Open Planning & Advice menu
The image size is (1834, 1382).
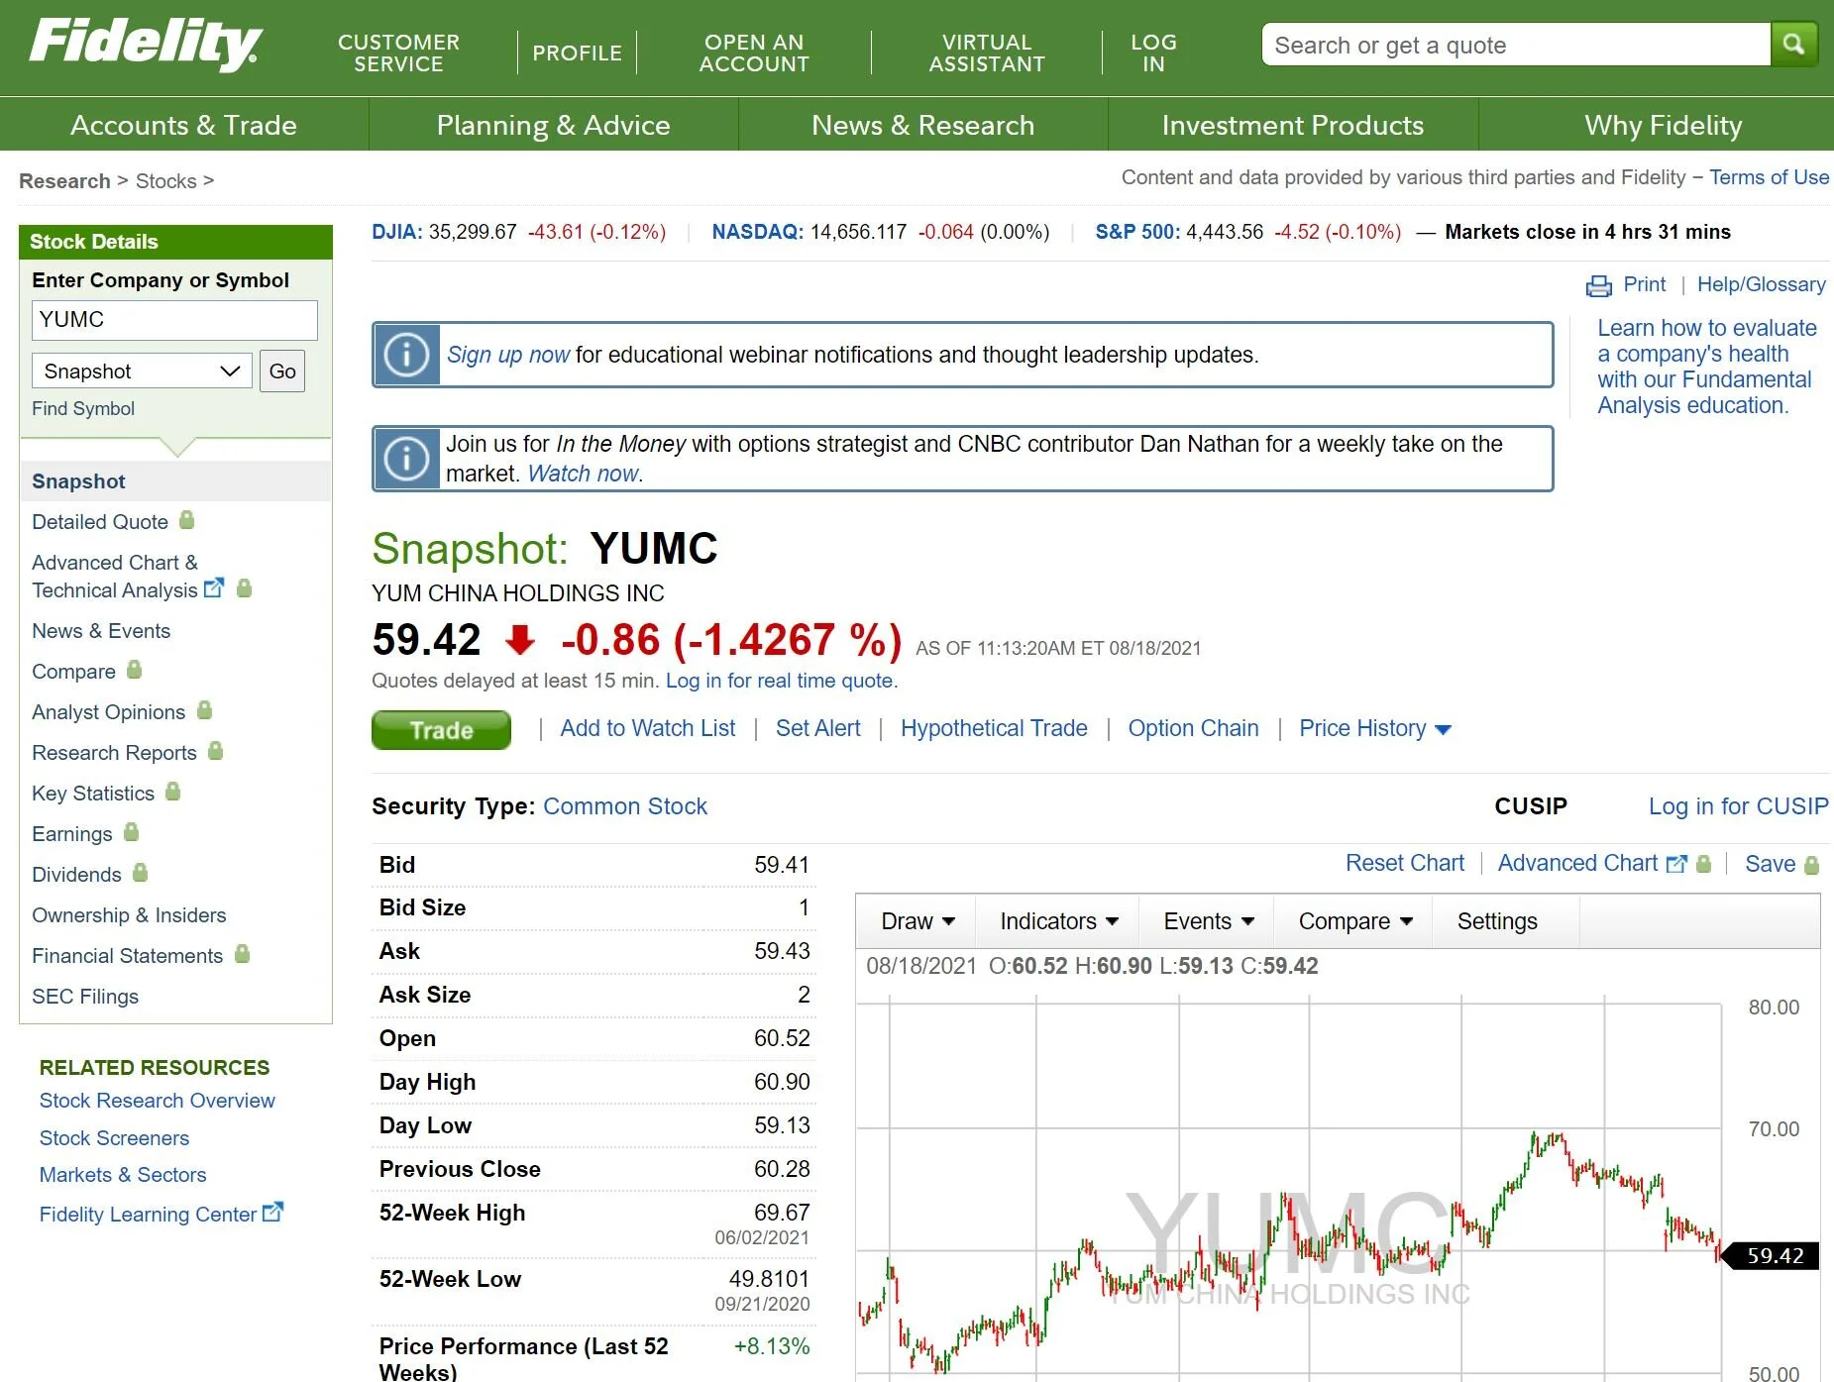point(553,125)
